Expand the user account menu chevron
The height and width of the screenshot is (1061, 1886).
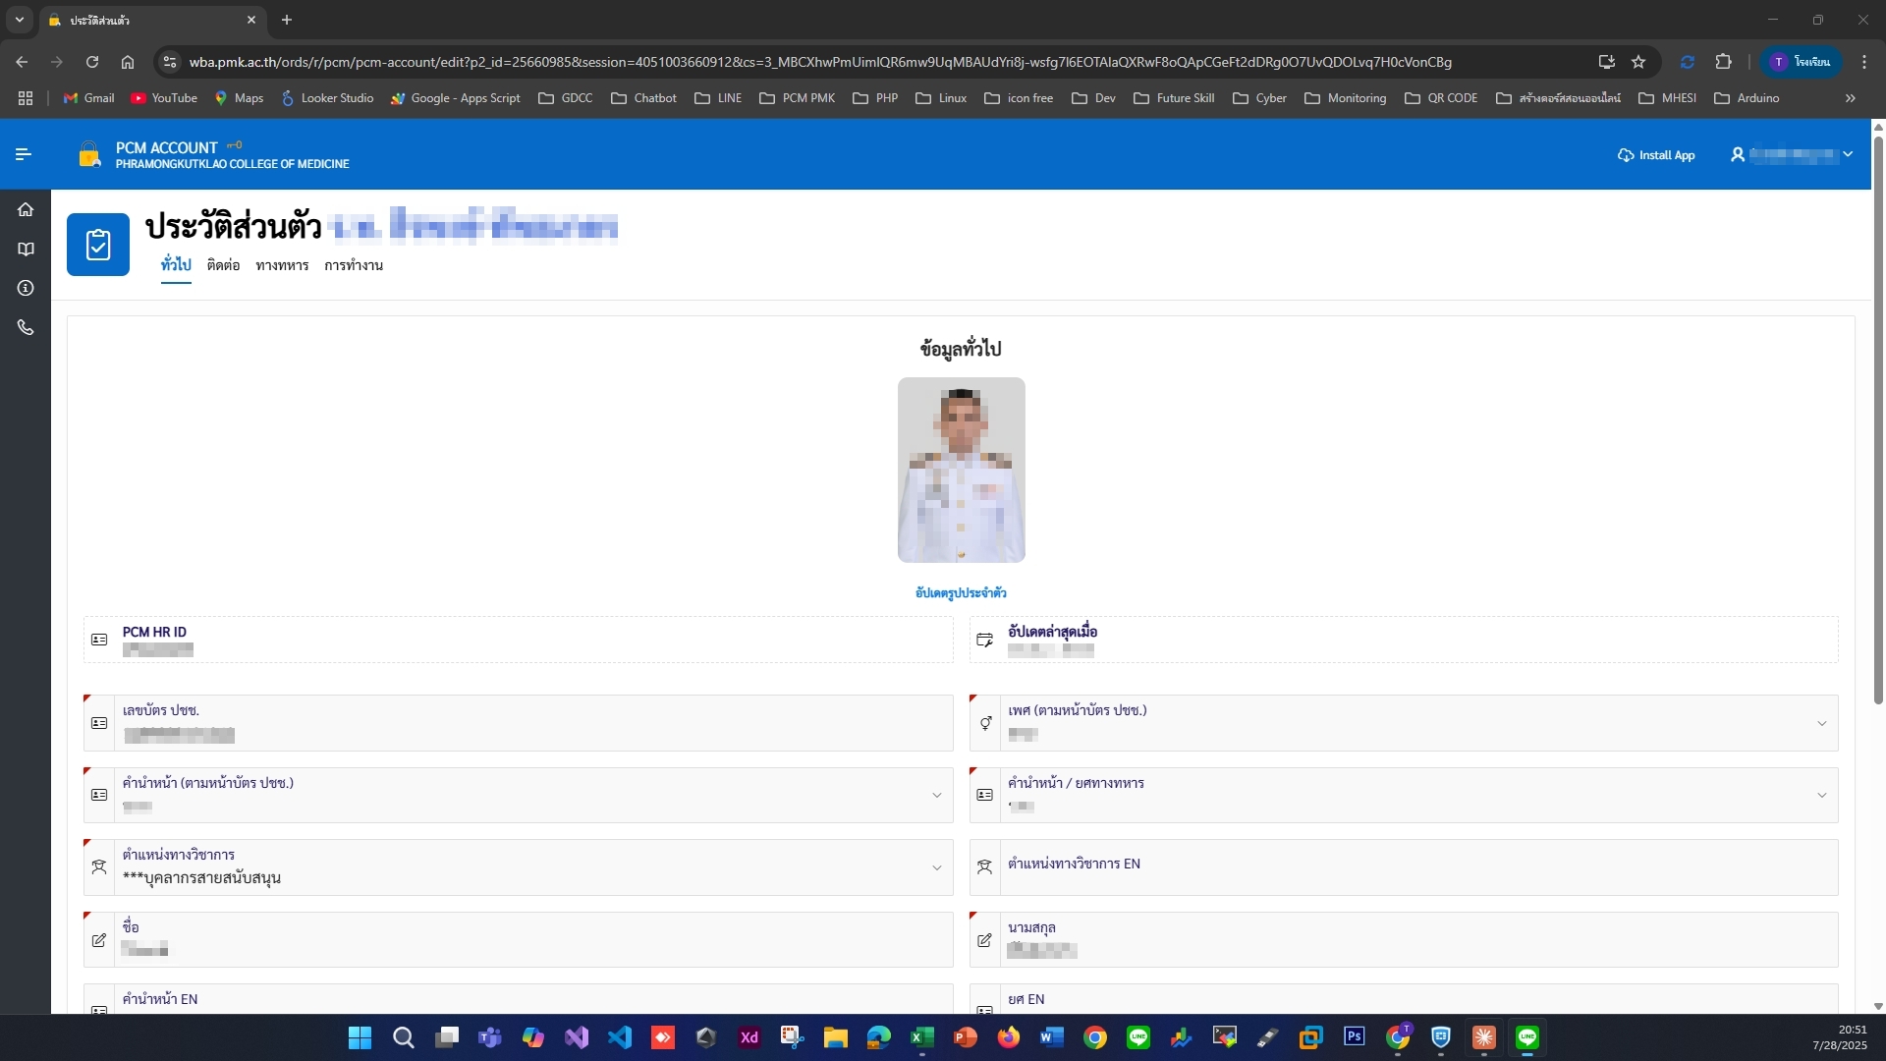point(1848,154)
